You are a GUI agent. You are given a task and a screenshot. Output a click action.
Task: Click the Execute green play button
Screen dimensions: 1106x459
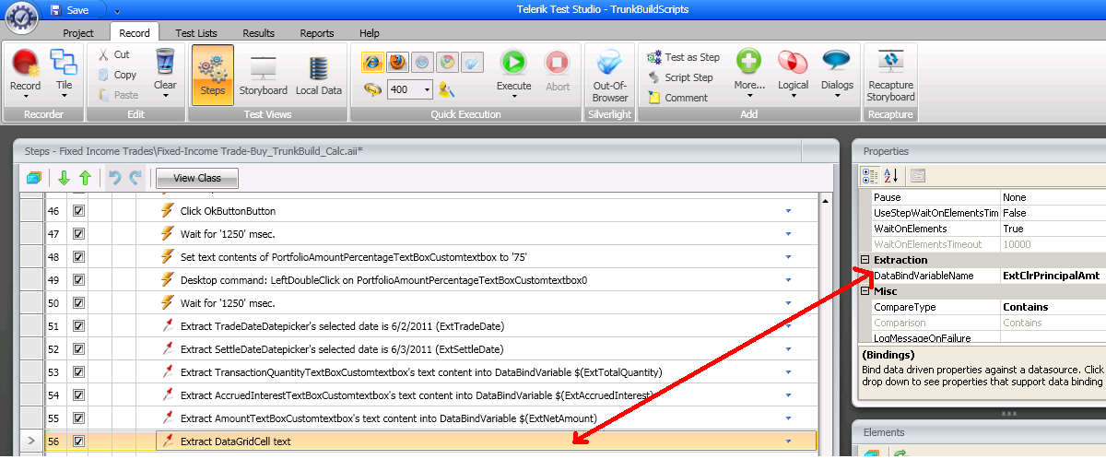coord(513,63)
